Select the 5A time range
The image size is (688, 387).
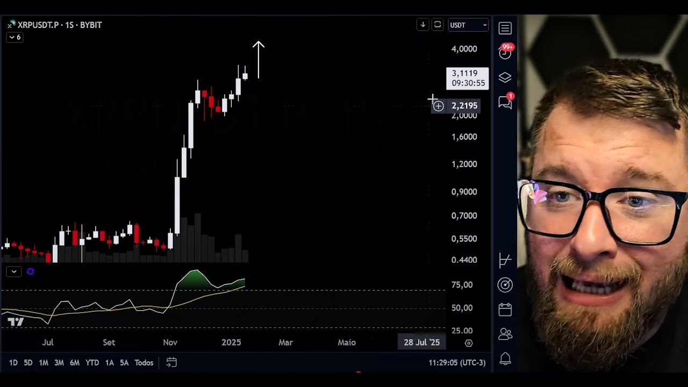(x=124, y=363)
